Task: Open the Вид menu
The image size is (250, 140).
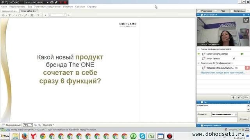Action: [30, 7]
